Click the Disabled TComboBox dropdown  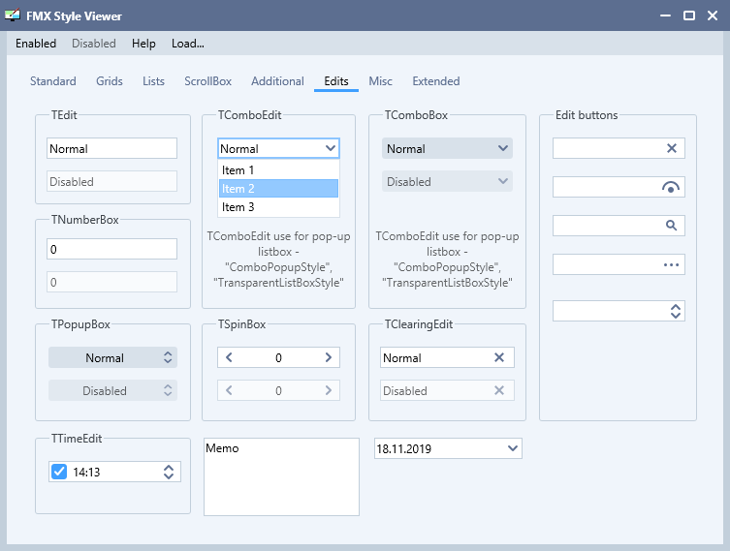[x=447, y=181]
